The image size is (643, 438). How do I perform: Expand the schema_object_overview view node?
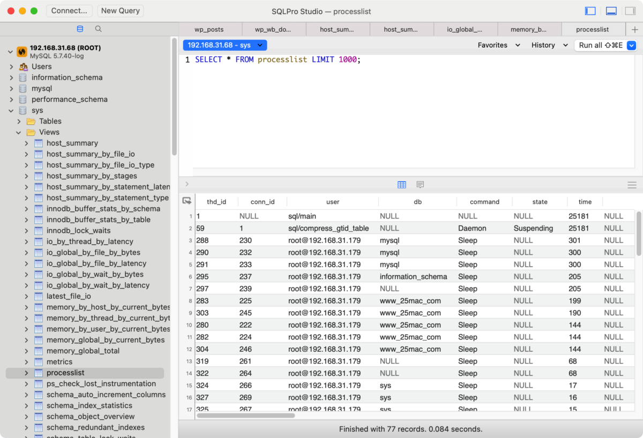pyautogui.click(x=26, y=417)
